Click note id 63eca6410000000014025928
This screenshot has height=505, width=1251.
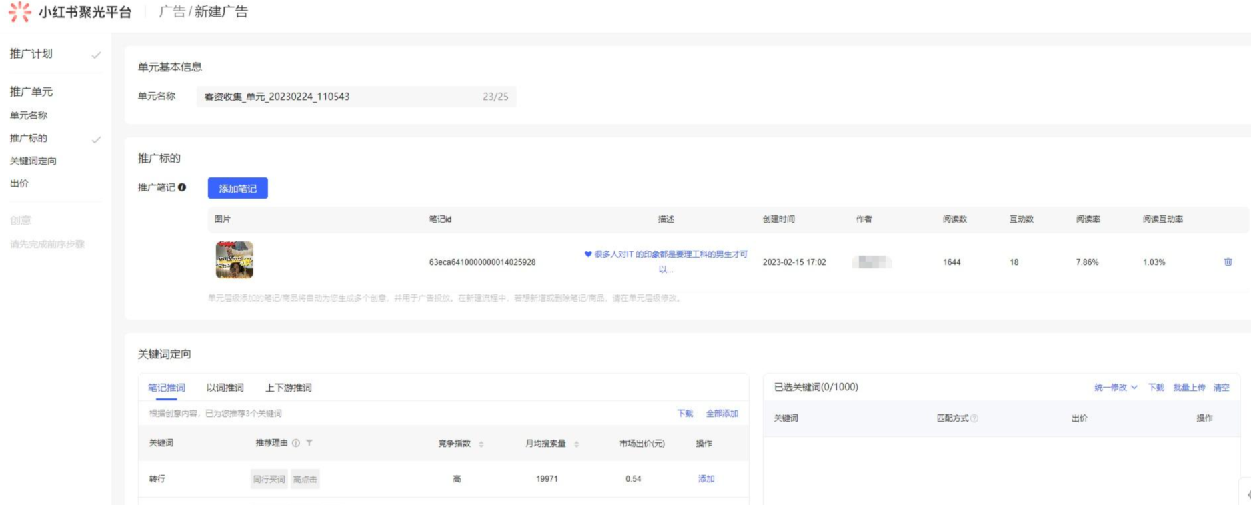coord(482,262)
